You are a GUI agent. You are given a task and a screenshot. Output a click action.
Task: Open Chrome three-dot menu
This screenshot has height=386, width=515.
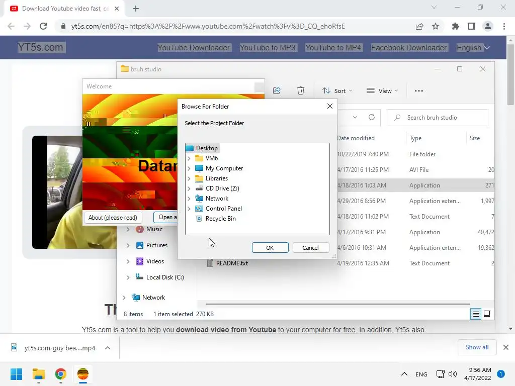504,26
